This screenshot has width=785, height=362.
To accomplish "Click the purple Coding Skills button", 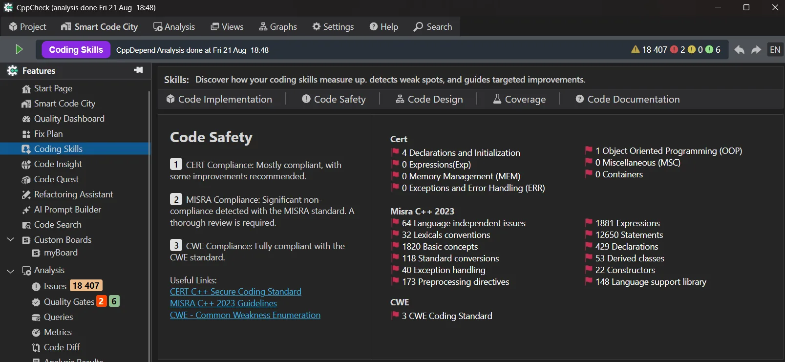I will coord(76,50).
